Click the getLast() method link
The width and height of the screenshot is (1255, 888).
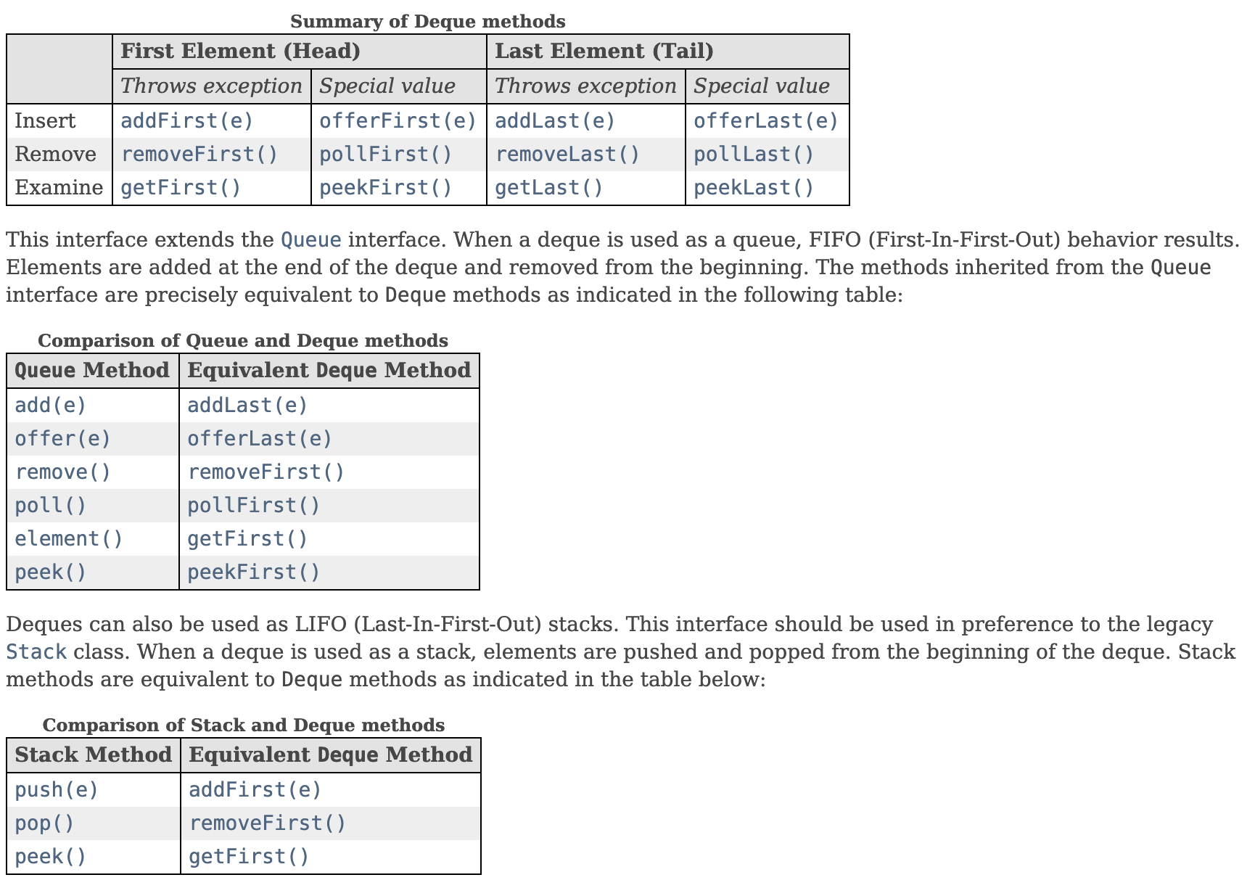548,188
